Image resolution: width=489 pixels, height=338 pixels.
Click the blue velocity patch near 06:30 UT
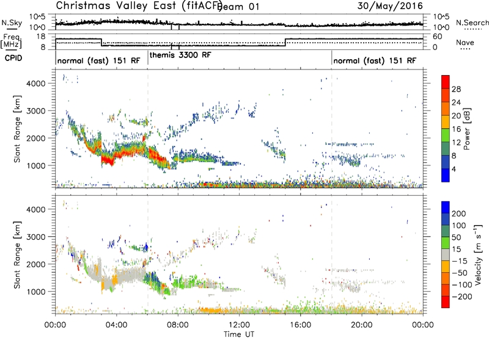pyautogui.click(x=153, y=277)
